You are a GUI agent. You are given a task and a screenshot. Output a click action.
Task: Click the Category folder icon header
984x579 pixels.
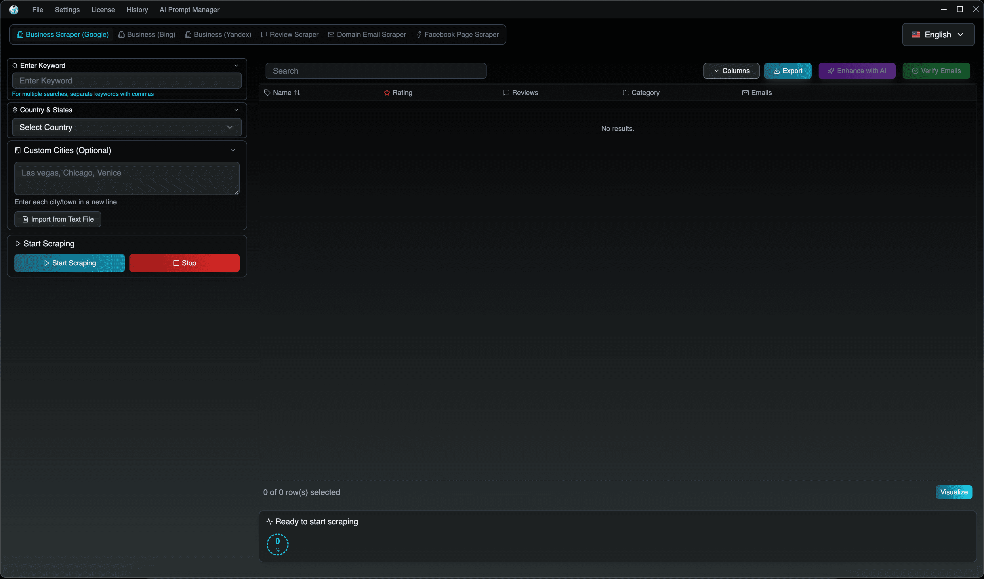pyautogui.click(x=626, y=93)
